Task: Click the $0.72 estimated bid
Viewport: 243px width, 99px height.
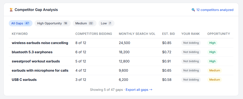Action: tap(167, 52)
